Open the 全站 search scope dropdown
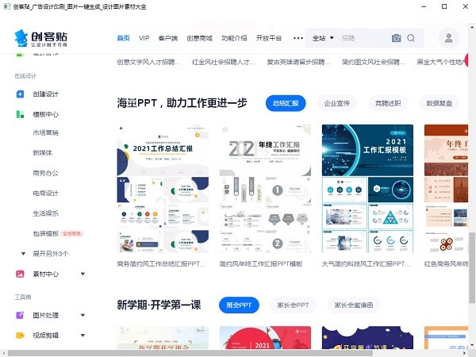476x357 pixels. tap(321, 38)
